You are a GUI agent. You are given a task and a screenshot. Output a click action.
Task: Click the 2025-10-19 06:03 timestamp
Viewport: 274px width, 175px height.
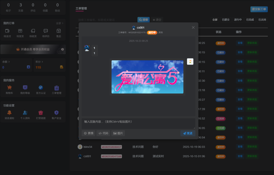tap(194, 147)
